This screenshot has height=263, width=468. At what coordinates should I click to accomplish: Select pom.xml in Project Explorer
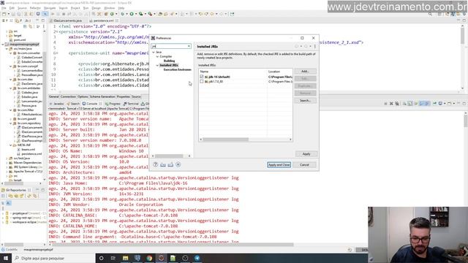(x=20, y=39)
